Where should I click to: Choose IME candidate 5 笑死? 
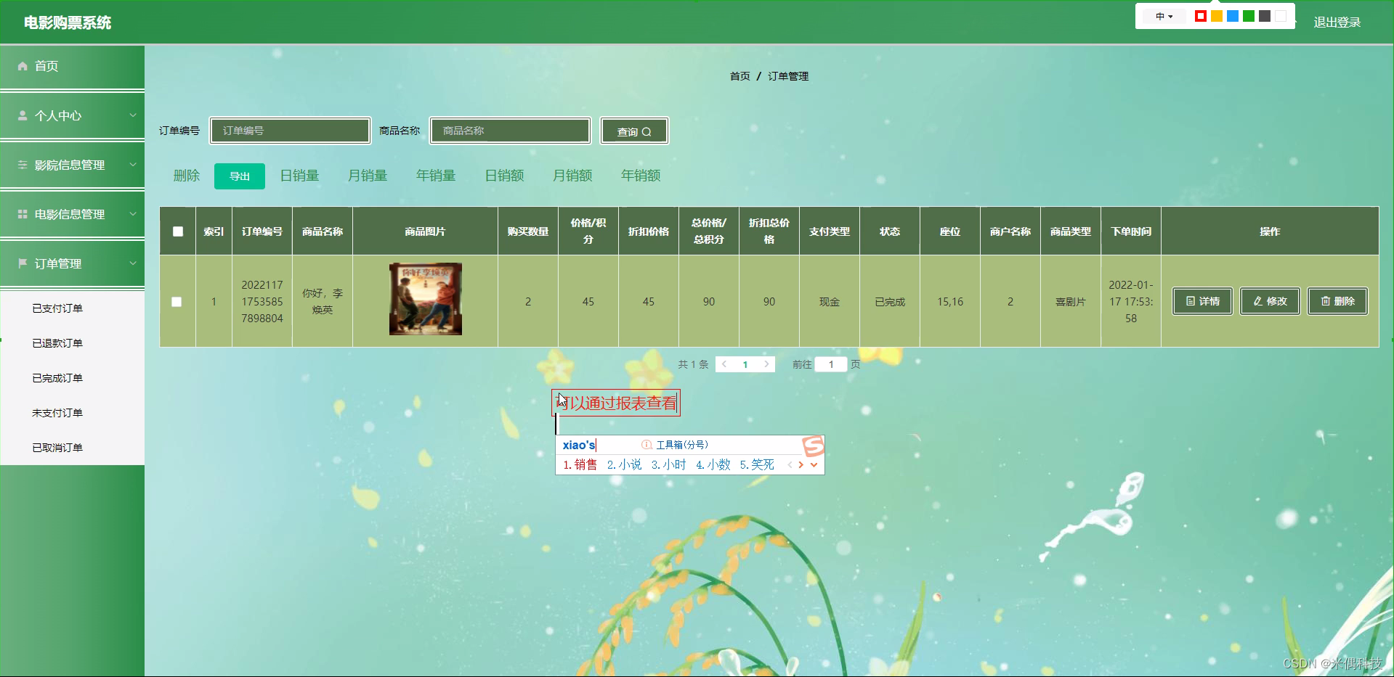pyautogui.click(x=757, y=465)
